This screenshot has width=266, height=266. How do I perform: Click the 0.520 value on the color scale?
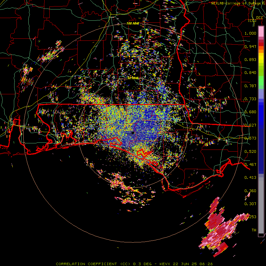(x=250, y=152)
